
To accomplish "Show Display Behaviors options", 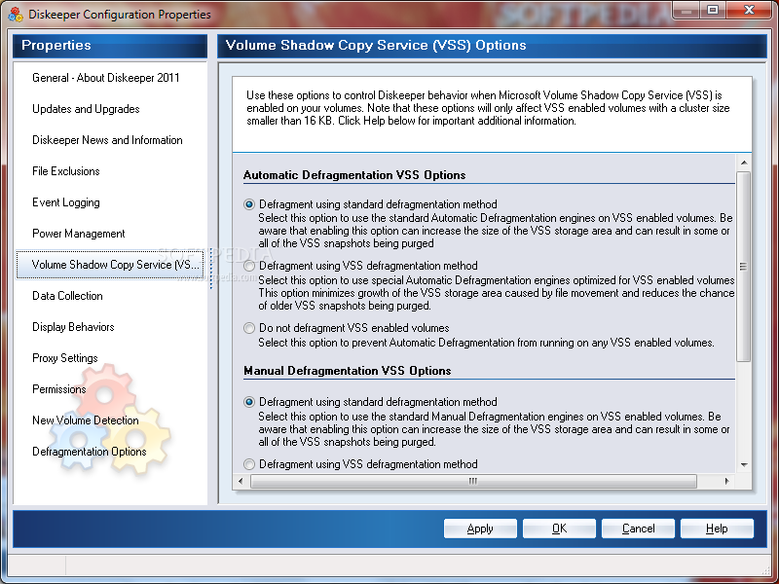I will click(x=74, y=327).
